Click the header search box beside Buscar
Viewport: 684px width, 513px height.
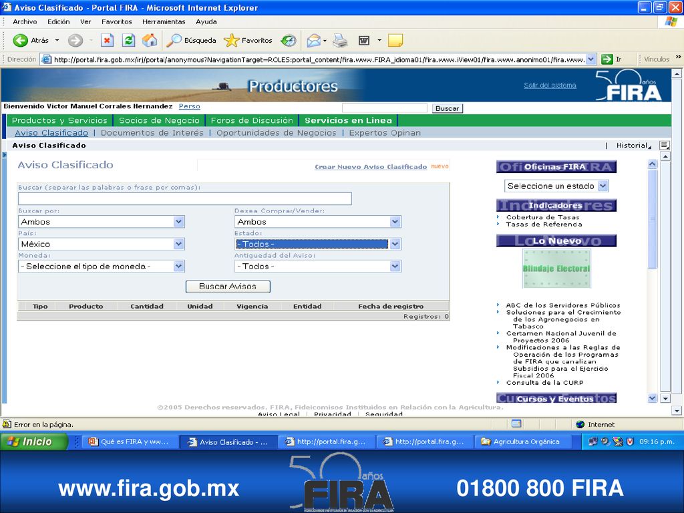(x=384, y=108)
